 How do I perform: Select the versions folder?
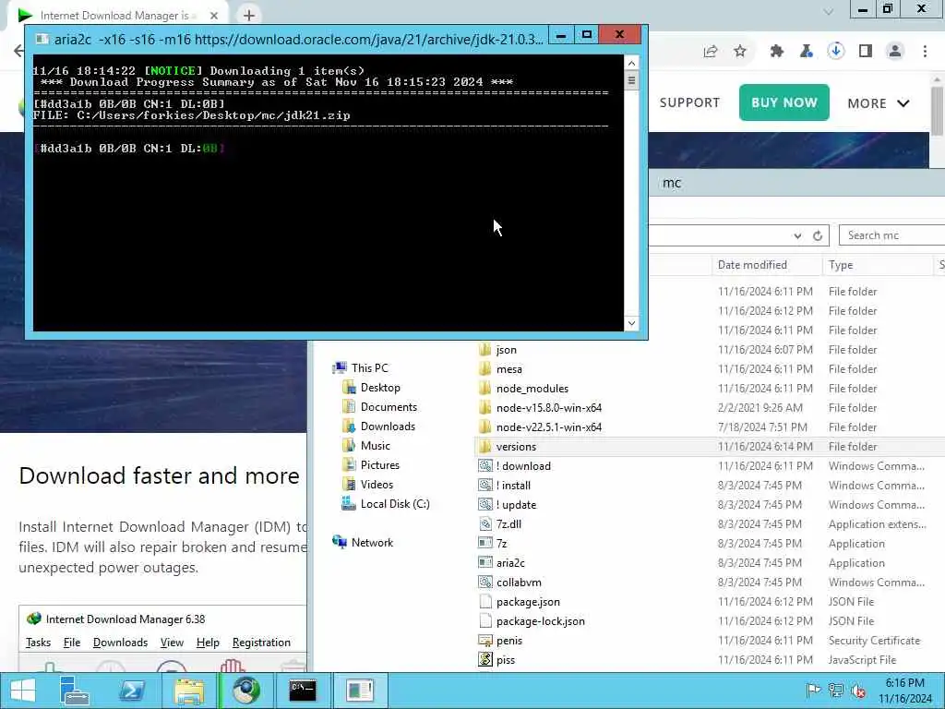point(516,447)
